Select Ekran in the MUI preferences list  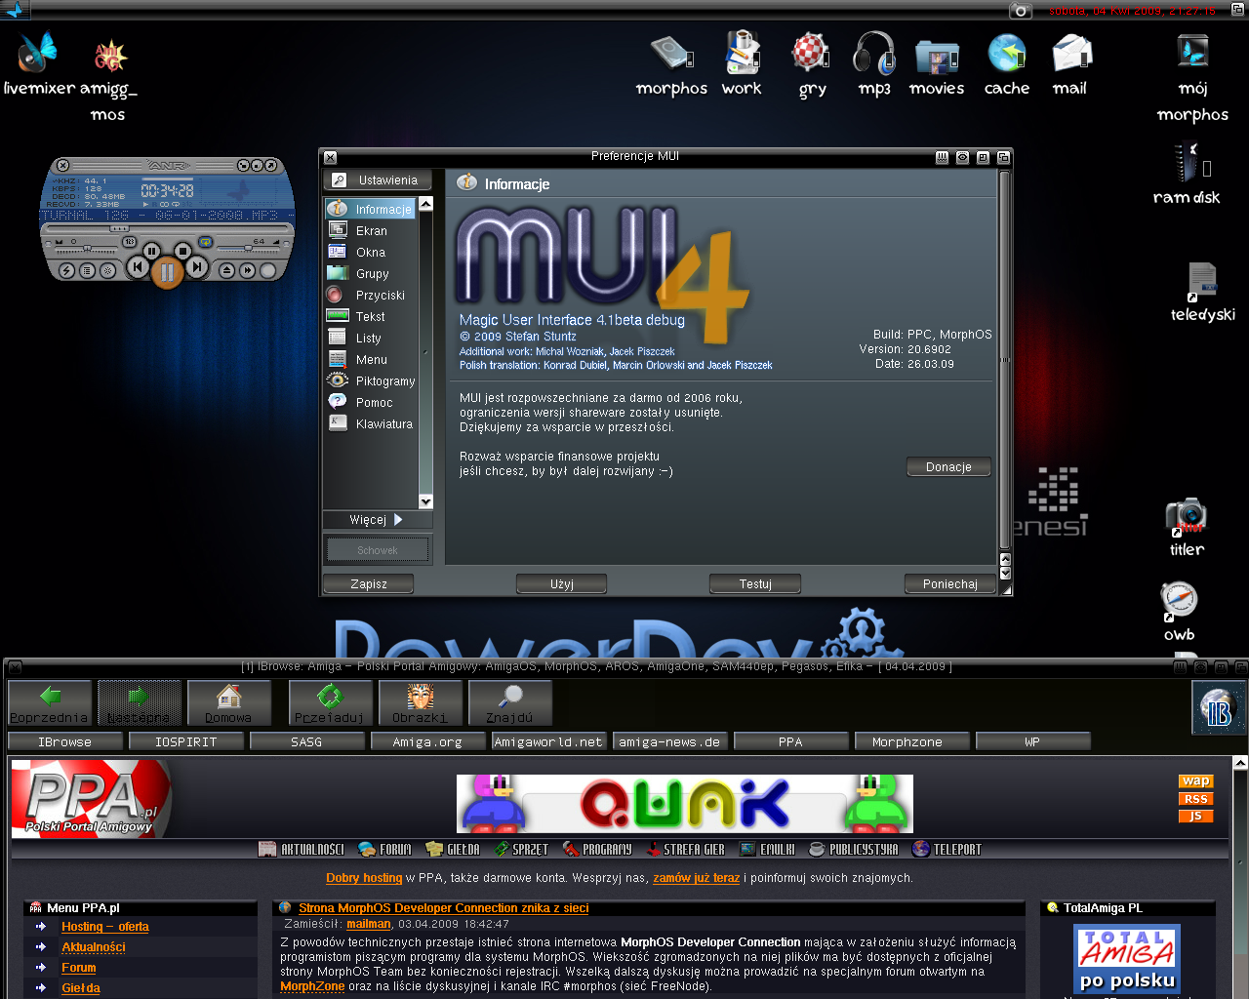(x=371, y=230)
